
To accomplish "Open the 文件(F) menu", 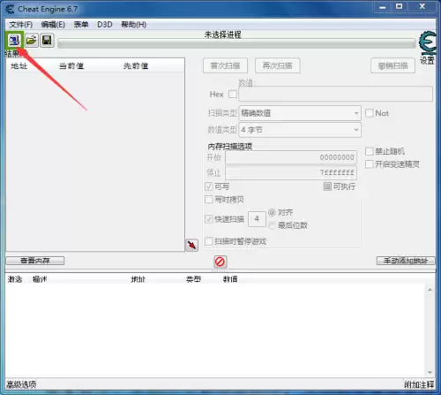I will pyautogui.click(x=21, y=25).
